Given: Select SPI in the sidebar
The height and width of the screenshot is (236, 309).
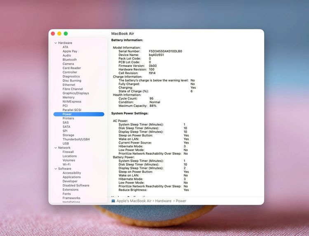Looking at the screenshot, I should (65, 131).
